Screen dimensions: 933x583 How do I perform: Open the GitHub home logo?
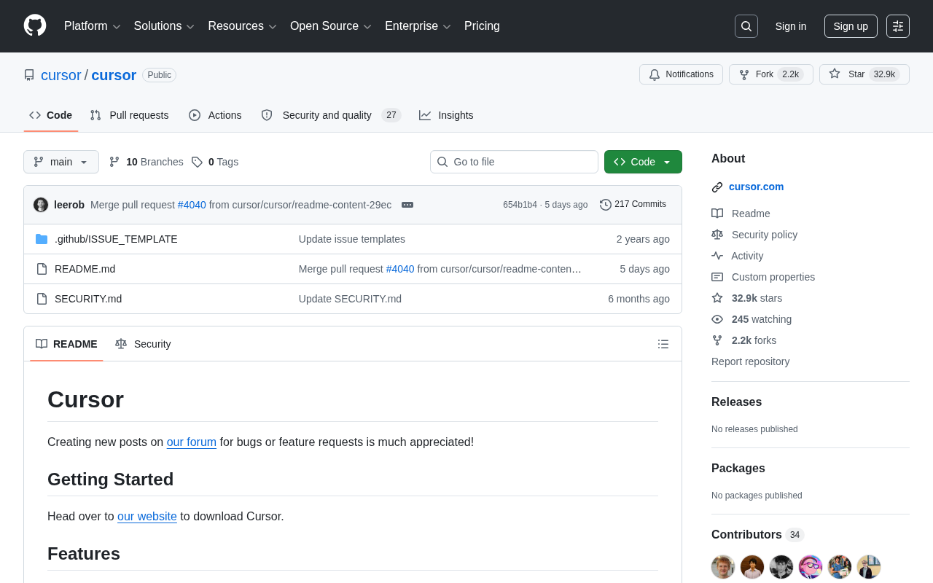tap(35, 26)
